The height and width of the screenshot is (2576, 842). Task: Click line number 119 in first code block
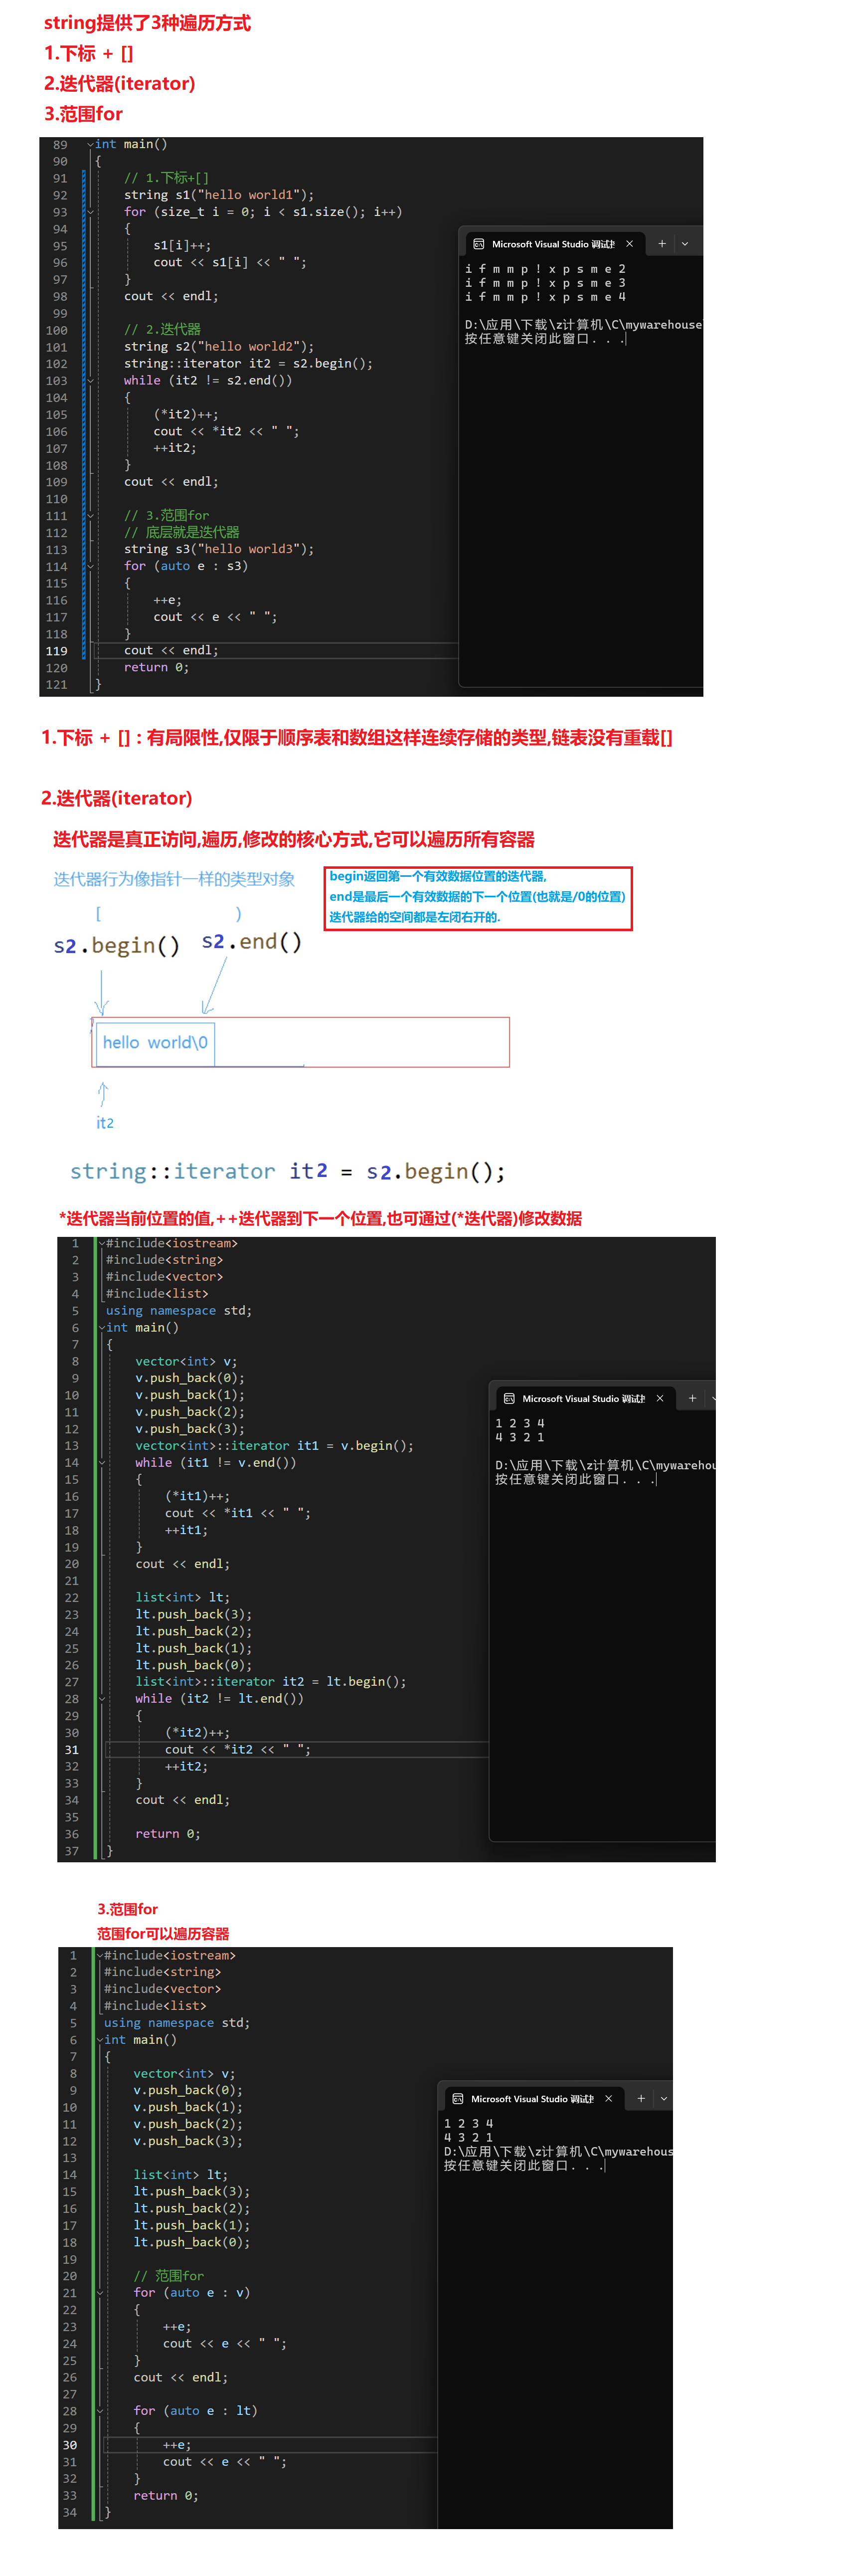click(57, 651)
